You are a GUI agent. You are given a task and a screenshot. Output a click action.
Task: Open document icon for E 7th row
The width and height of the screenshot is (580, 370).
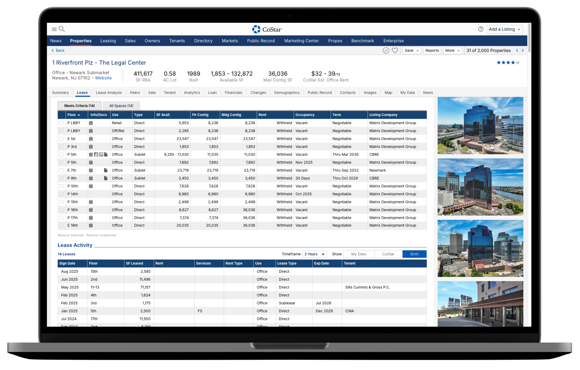106,171
